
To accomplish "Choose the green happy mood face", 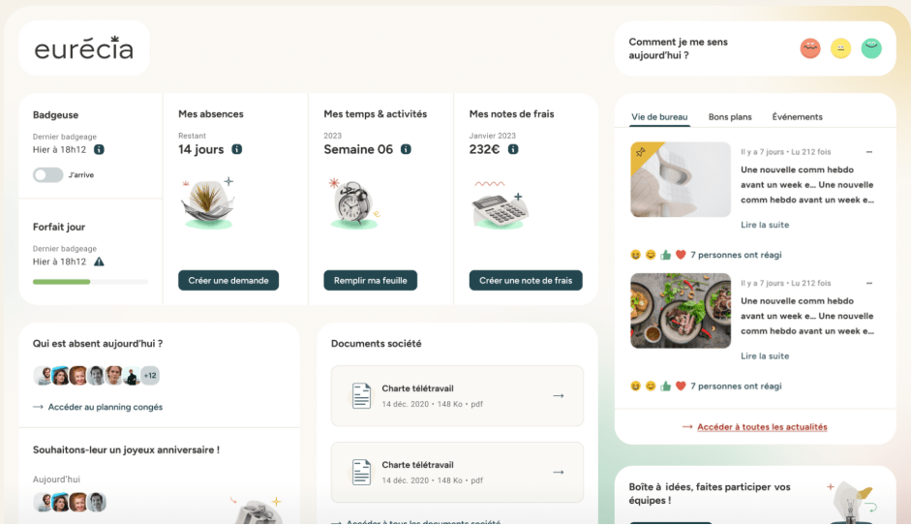I will [x=871, y=48].
